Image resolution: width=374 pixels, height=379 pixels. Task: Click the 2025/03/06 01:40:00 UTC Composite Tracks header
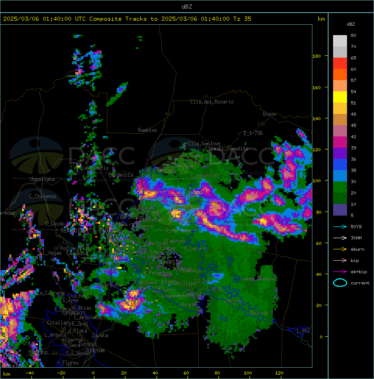point(127,19)
